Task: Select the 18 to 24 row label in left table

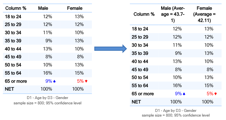Action: pos(13,17)
